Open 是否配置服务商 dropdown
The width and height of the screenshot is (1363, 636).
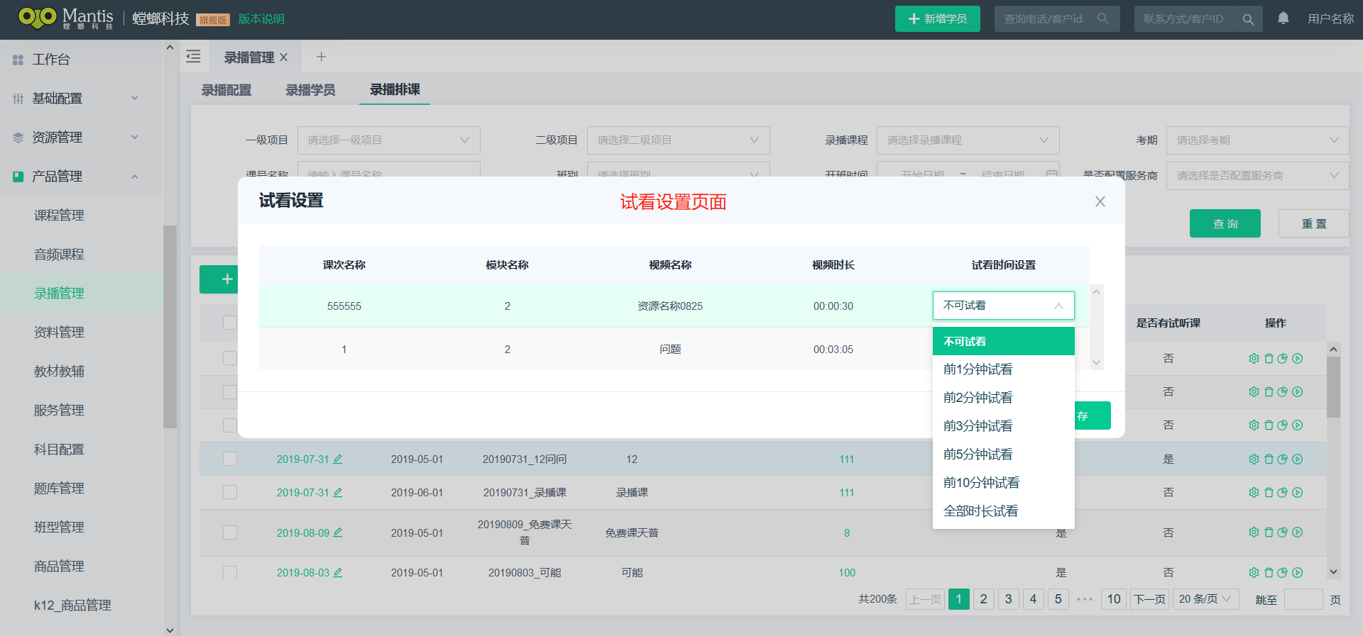pyautogui.click(x=1258, y=176)
